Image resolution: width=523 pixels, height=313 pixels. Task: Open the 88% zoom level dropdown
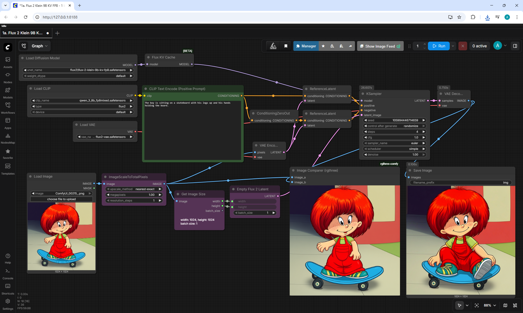click(490, 305)
